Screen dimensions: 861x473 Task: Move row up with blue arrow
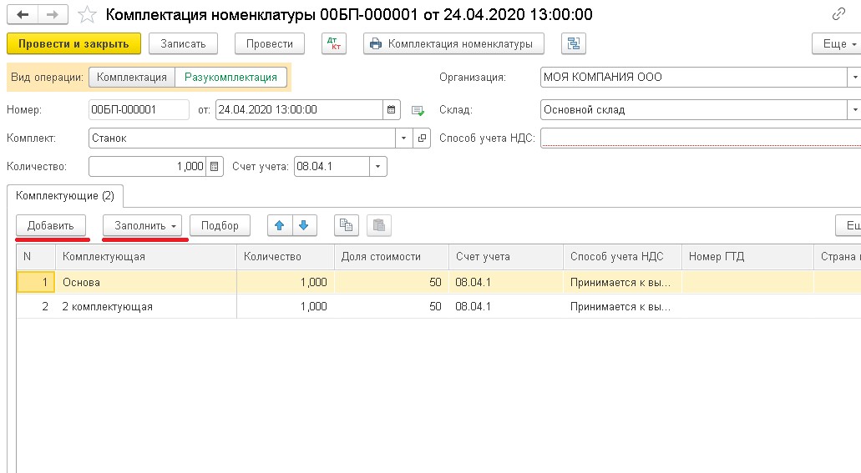(280, 225)
